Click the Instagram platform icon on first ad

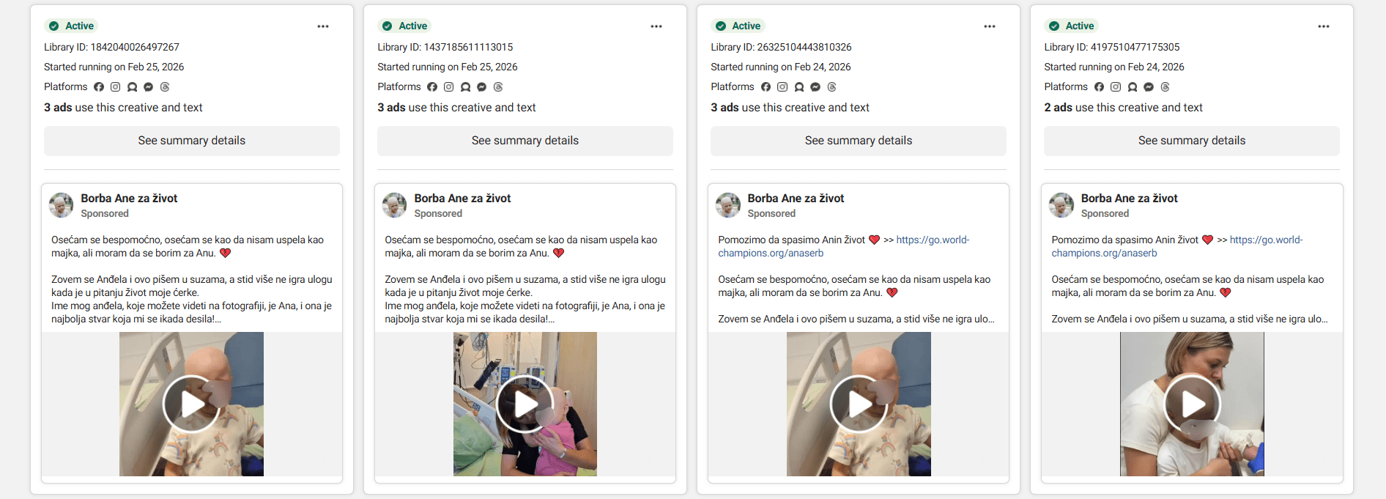coord(116,87)
